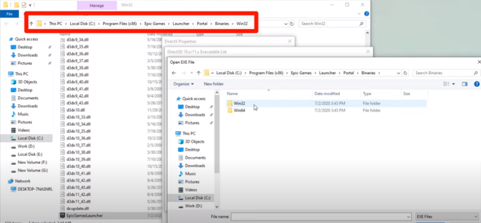481x223 pixels.
Task: Click Portal in dialog address bar
Action: 348,73
